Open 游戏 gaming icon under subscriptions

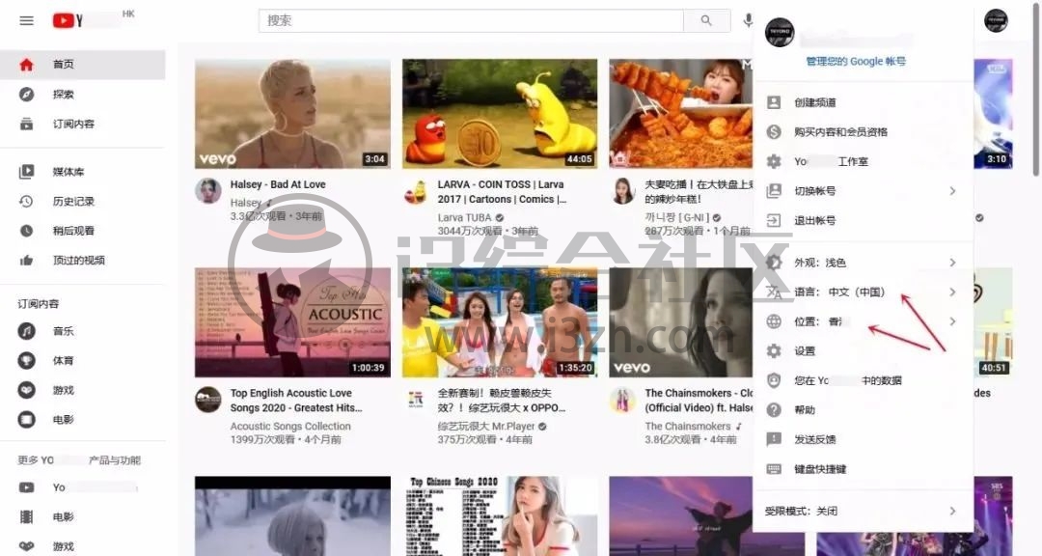[27, 390]
